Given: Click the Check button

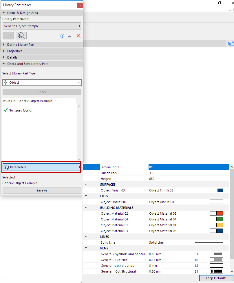Looking at the screenshot, I should [x=42, y=92].
